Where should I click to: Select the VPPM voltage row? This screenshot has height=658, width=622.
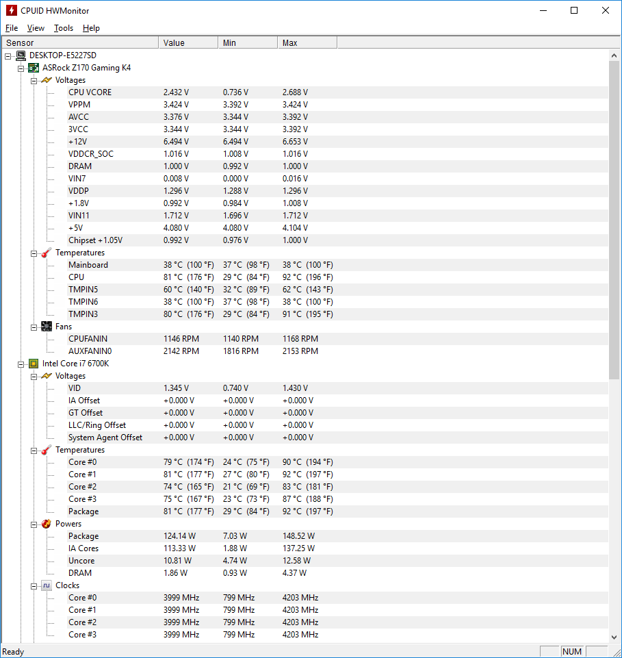(337, 105)
